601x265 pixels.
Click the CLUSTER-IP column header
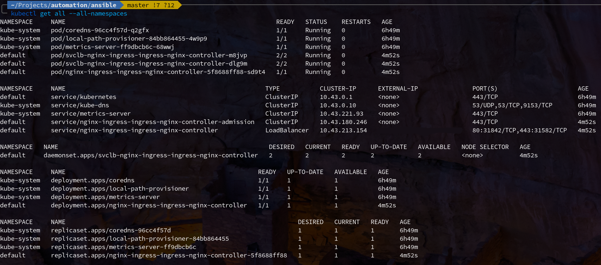(338, 88)
